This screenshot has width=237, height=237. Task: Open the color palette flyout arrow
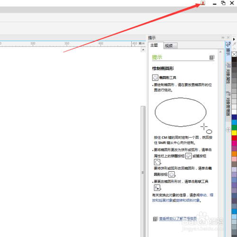[x=234, y=39]
